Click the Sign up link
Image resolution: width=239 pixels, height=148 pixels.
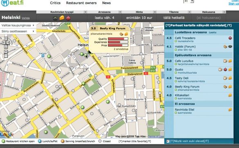pos(234,4)
